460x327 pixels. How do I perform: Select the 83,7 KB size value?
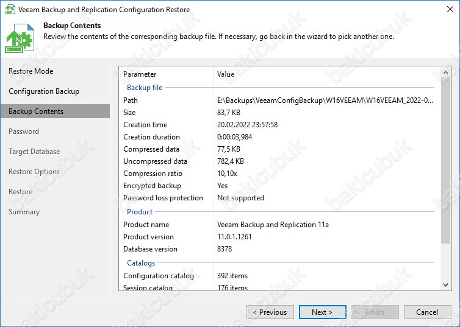coord(229,113)
